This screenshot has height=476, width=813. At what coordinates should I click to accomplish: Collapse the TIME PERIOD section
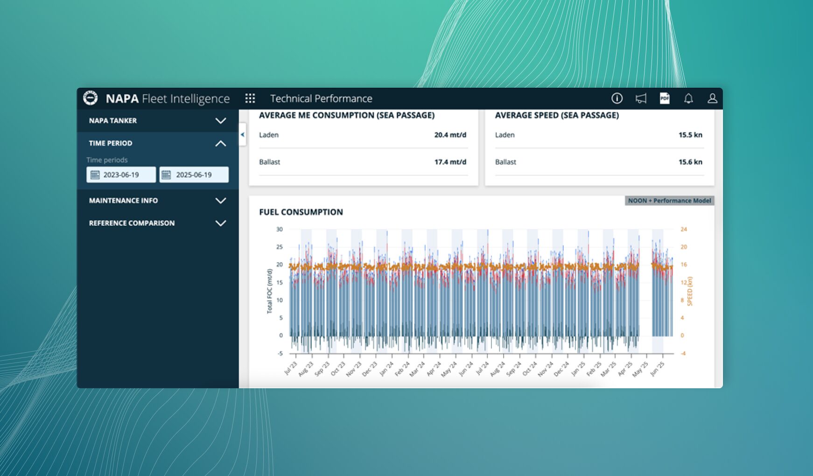220,143
